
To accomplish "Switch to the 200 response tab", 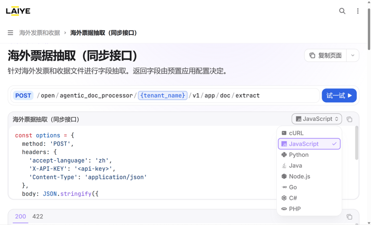I will coord(21,216).
